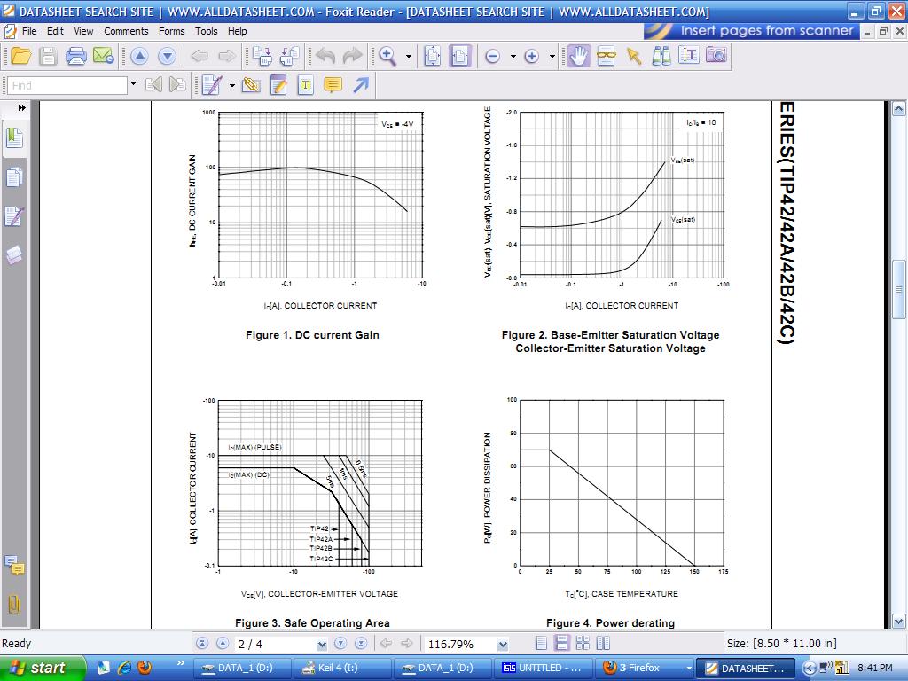Switch to Single Page layout
This screenshot has width=908, height=681.
click(542, 644)
